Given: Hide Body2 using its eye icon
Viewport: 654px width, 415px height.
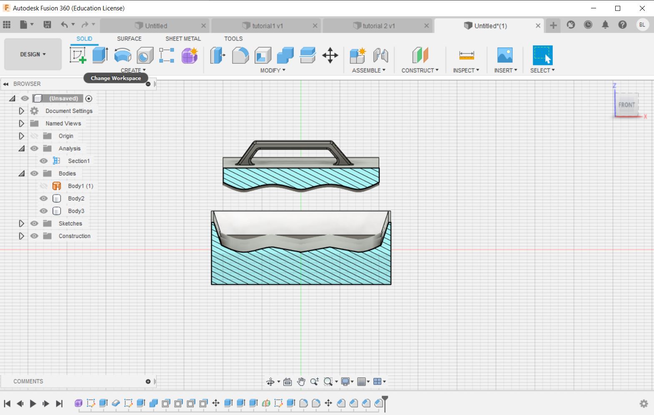Looking at the screenshot, I should tap(44, 198).
